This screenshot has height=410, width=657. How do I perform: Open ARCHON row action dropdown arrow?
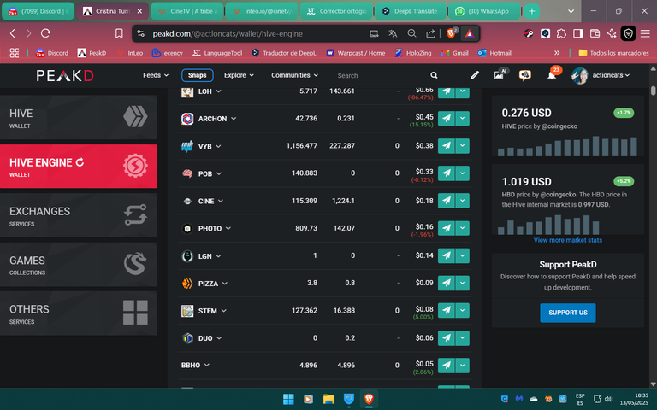pos(463,119)
